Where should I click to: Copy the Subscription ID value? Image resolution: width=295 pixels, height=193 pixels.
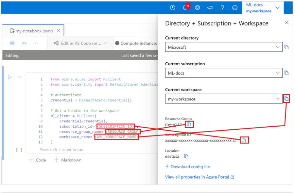pyautogui.click(x=244, y=140)
